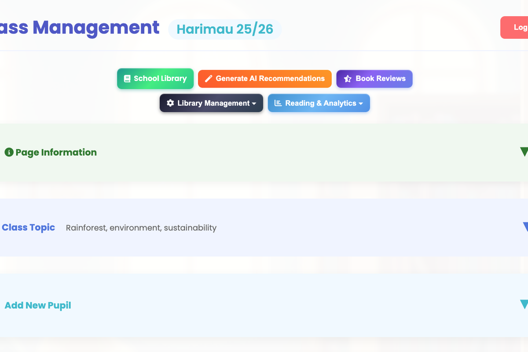Click the info icon beside Page Information
Image resolution: width=528 pixels, height=352 pixels.
click(8, 152)
